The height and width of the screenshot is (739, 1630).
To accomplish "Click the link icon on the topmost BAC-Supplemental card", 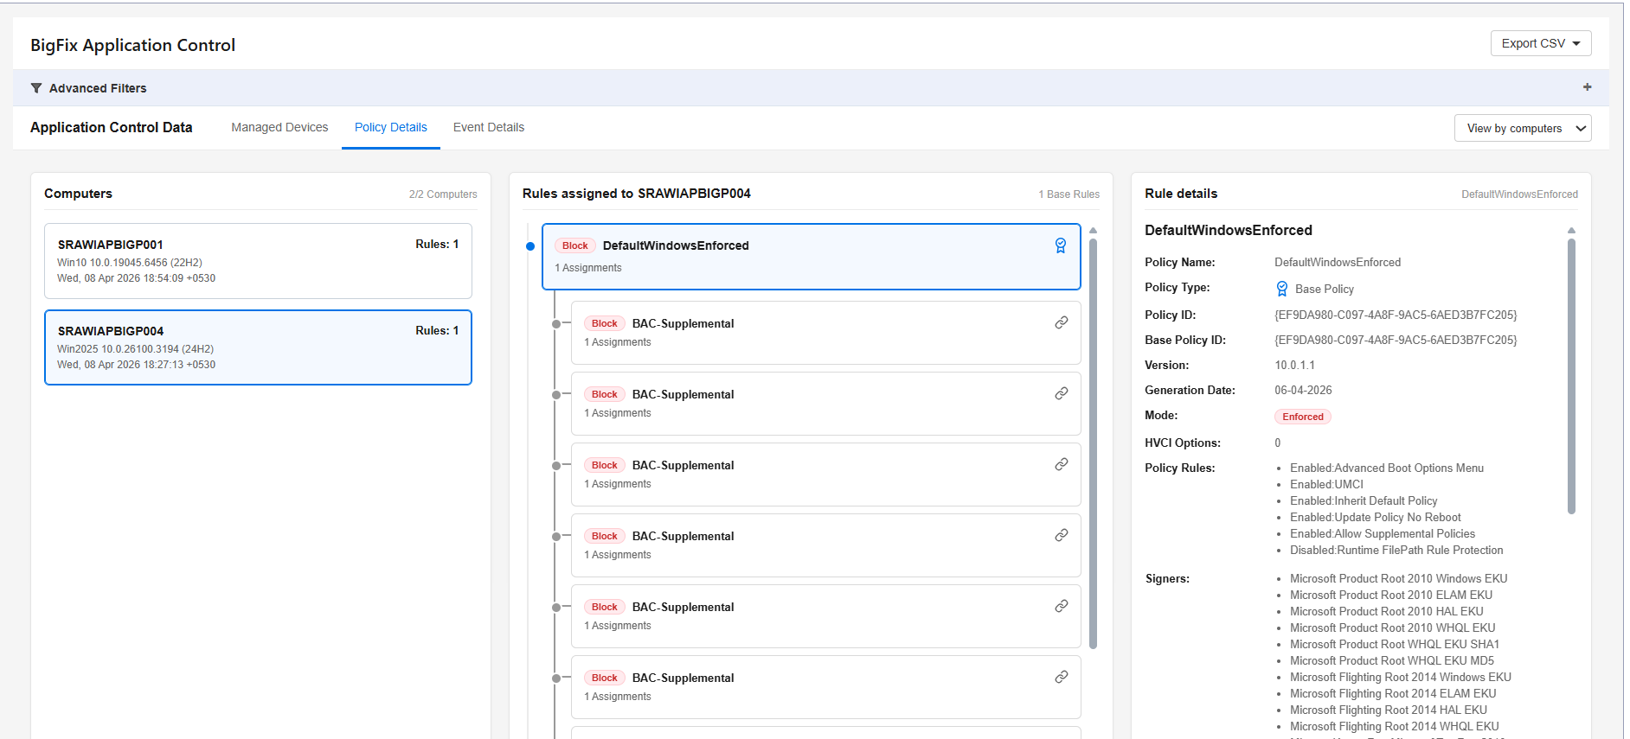I will pos(1061,322).
